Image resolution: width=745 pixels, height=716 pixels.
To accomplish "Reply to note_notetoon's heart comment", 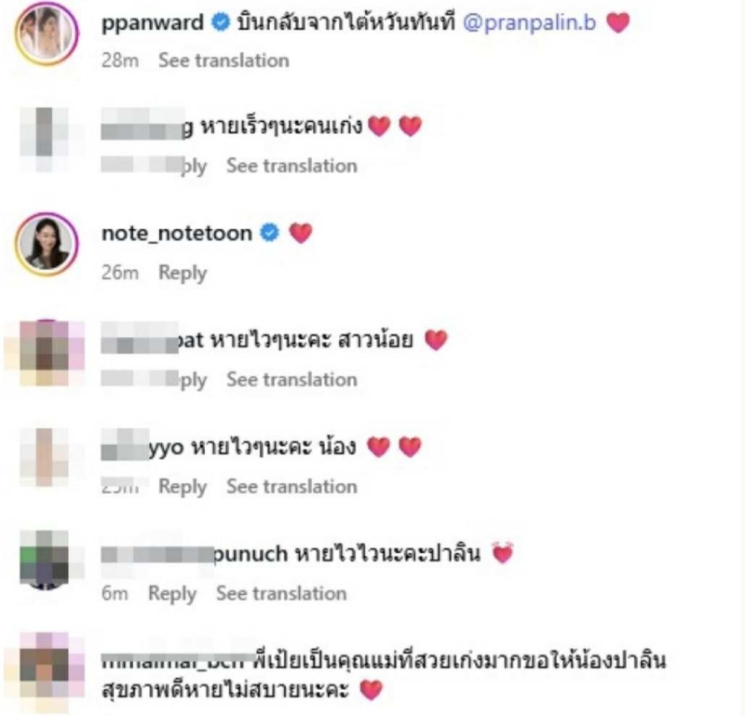I will coord(183,273).
